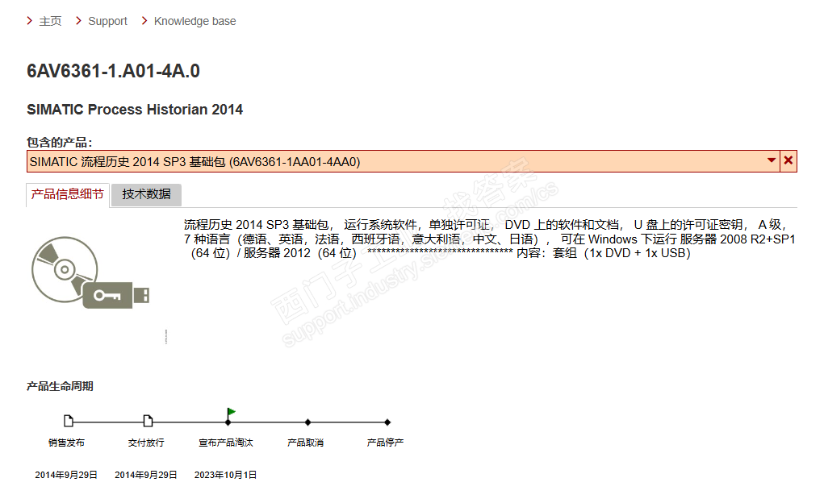
Task: Click the 产品停产 diamond marker
Action: click(x=387, y=422)
